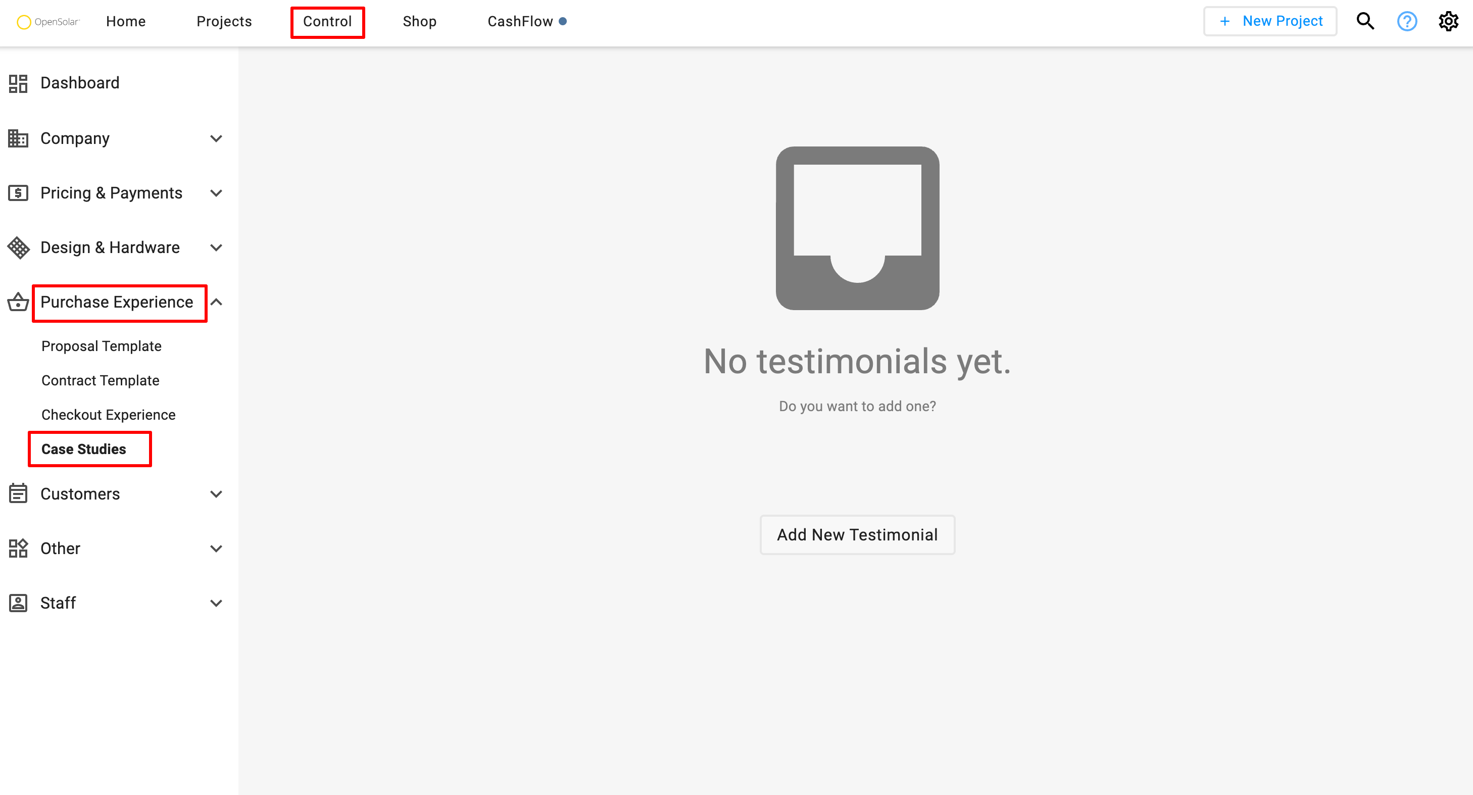Click the Pricing & Payments dollar icon
The image size is (1473, 795).
[18, 193]
